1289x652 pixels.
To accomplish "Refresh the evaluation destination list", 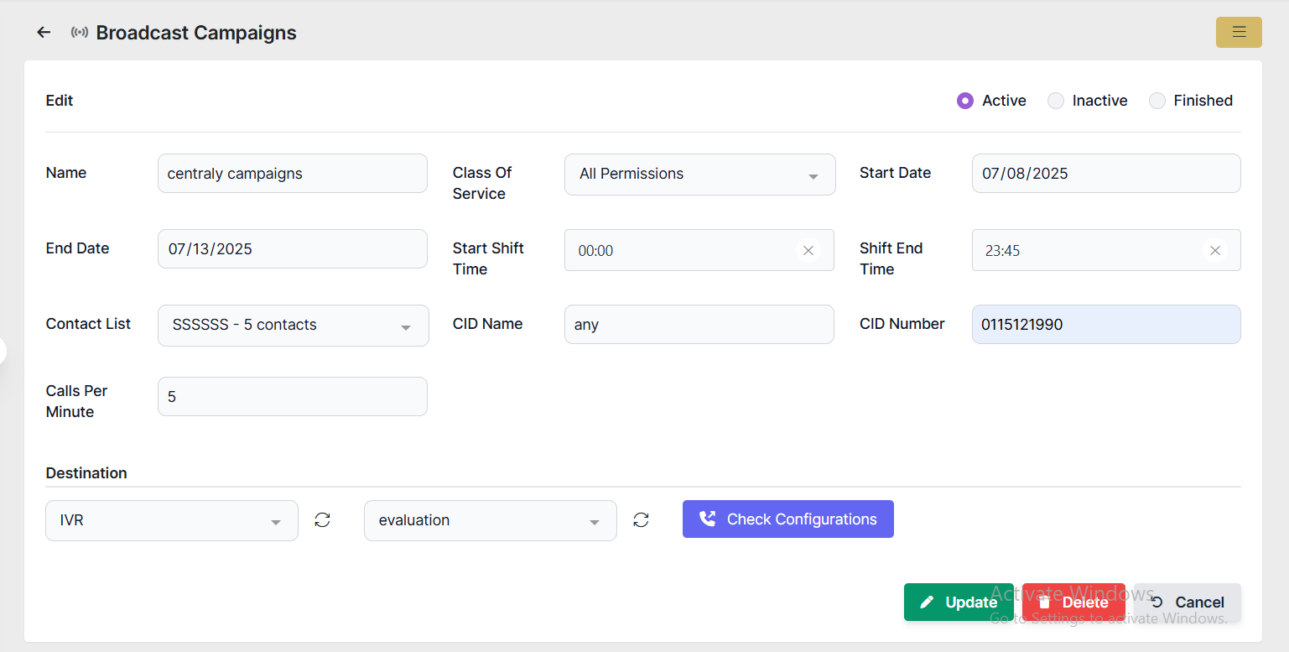I will [641, 520].
